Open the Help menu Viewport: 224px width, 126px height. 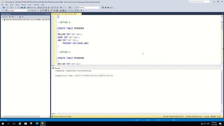(x=43, y=5)
